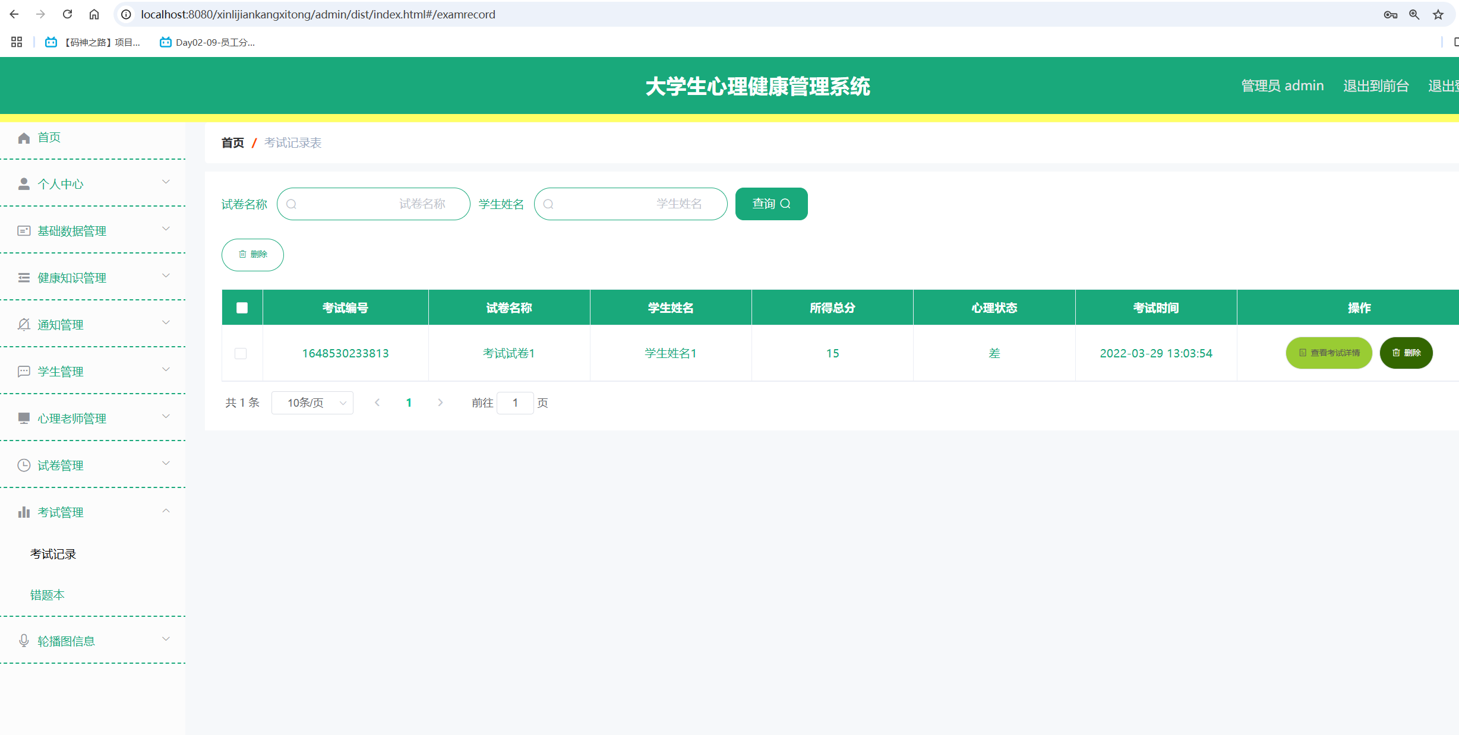Click the microphone icon beside 轮播图信息
1459x735 pixels.
[x=24, y=641]
